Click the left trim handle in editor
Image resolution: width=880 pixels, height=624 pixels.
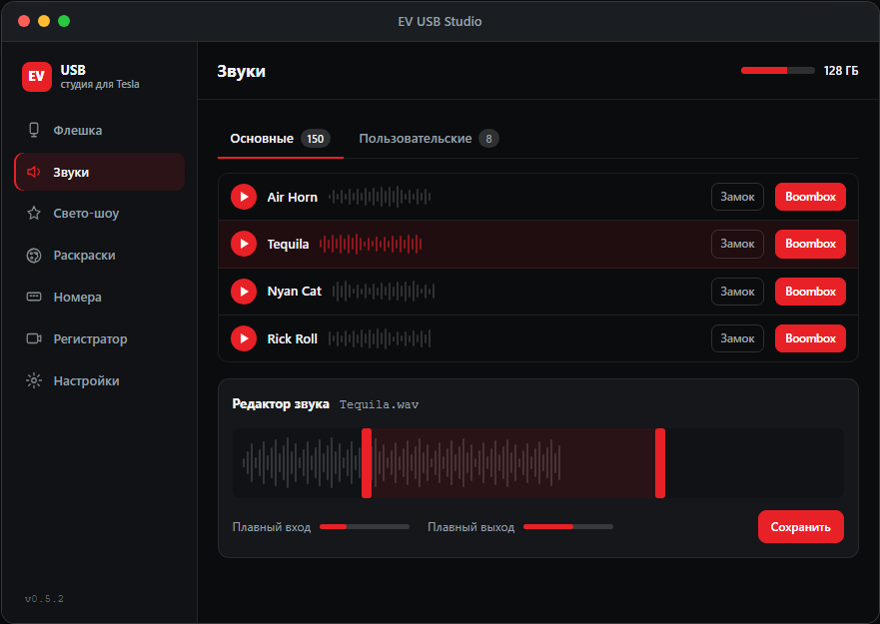367,463
